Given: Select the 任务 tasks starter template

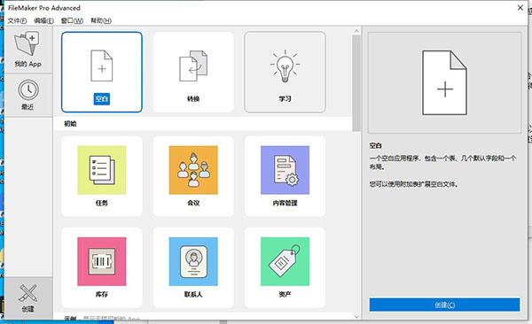Looking at the screenshot, I should point(102,176).
